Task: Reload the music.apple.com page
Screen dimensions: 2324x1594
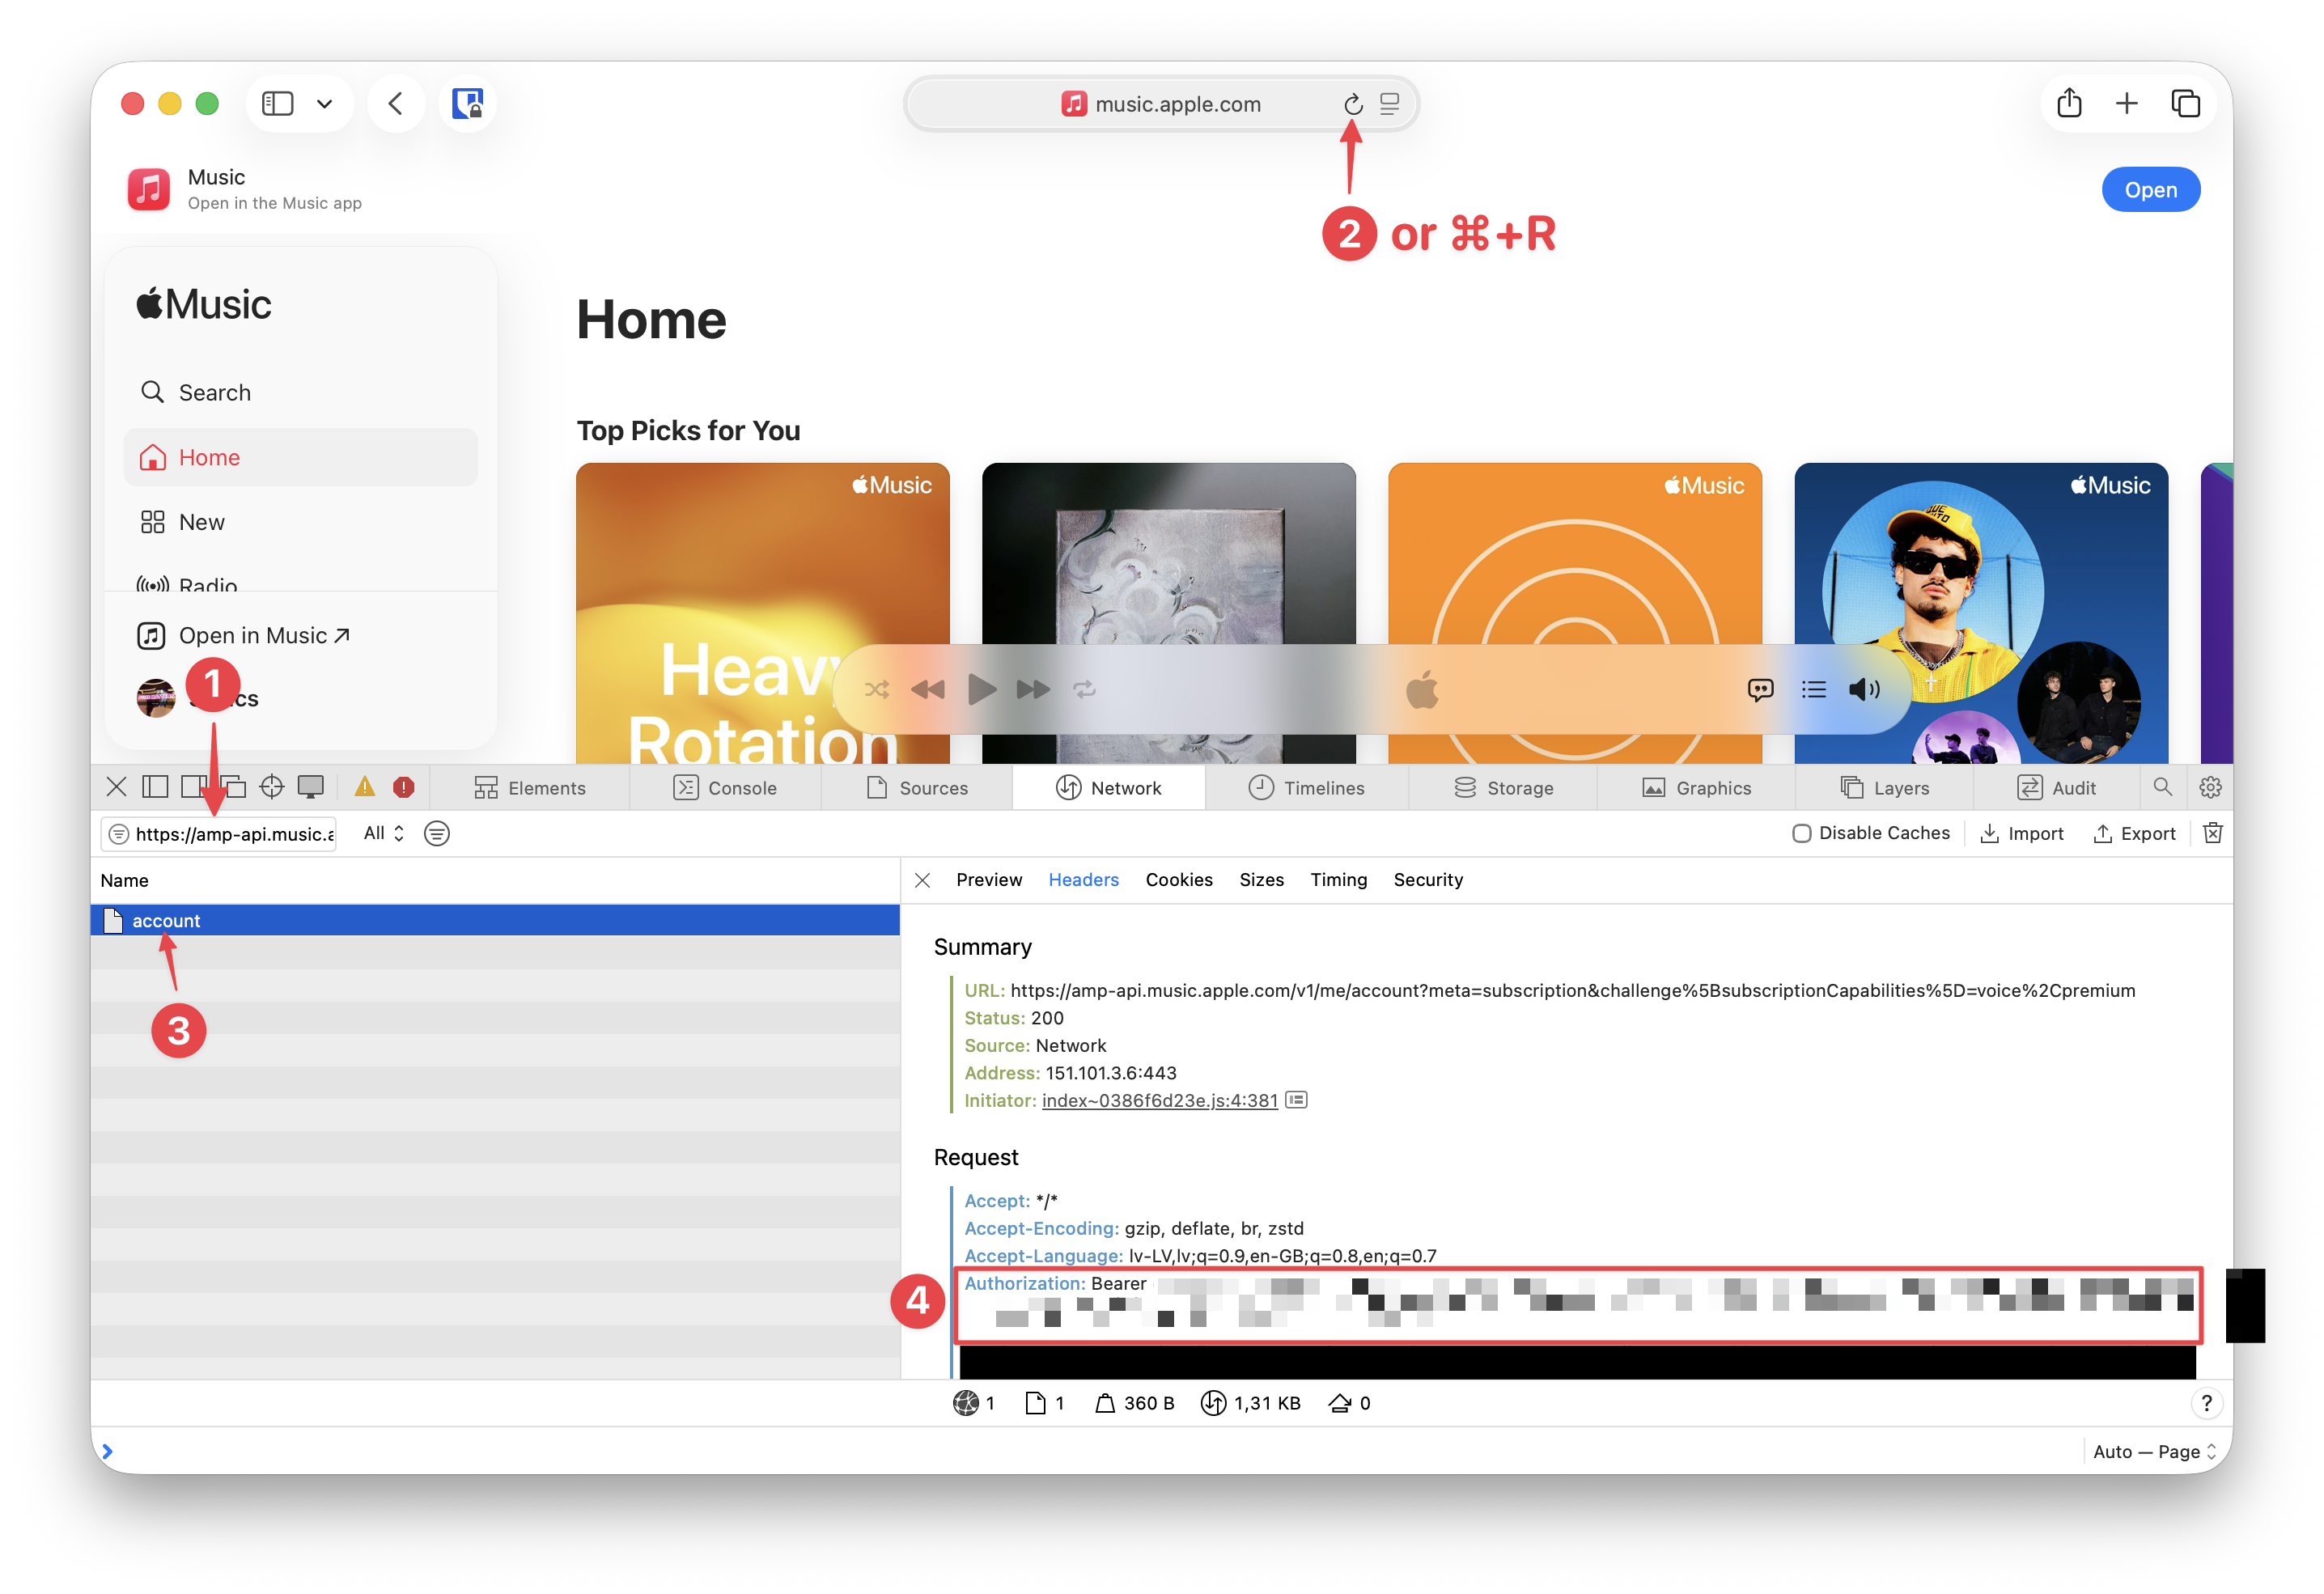Action: [1353, 103]
